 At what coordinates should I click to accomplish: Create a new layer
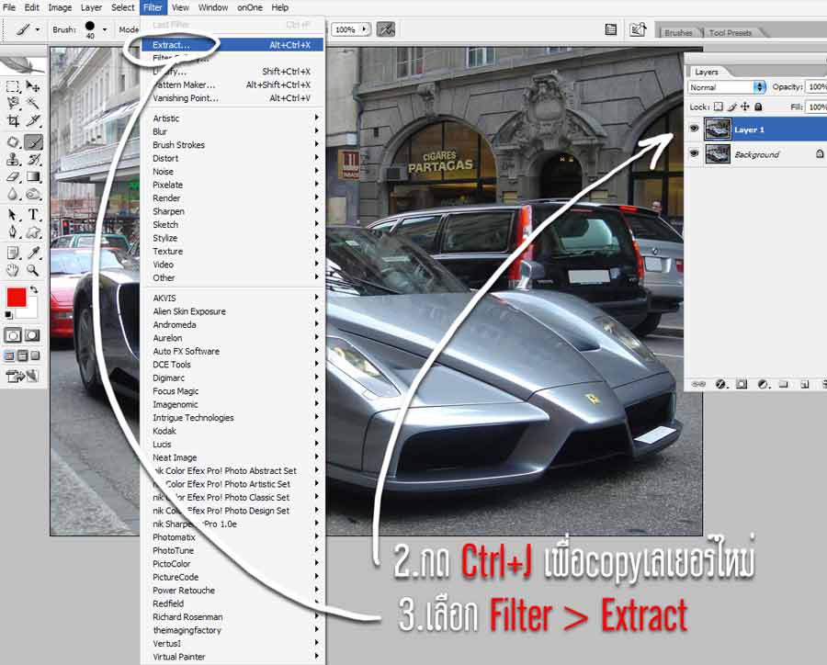(804, 384)
